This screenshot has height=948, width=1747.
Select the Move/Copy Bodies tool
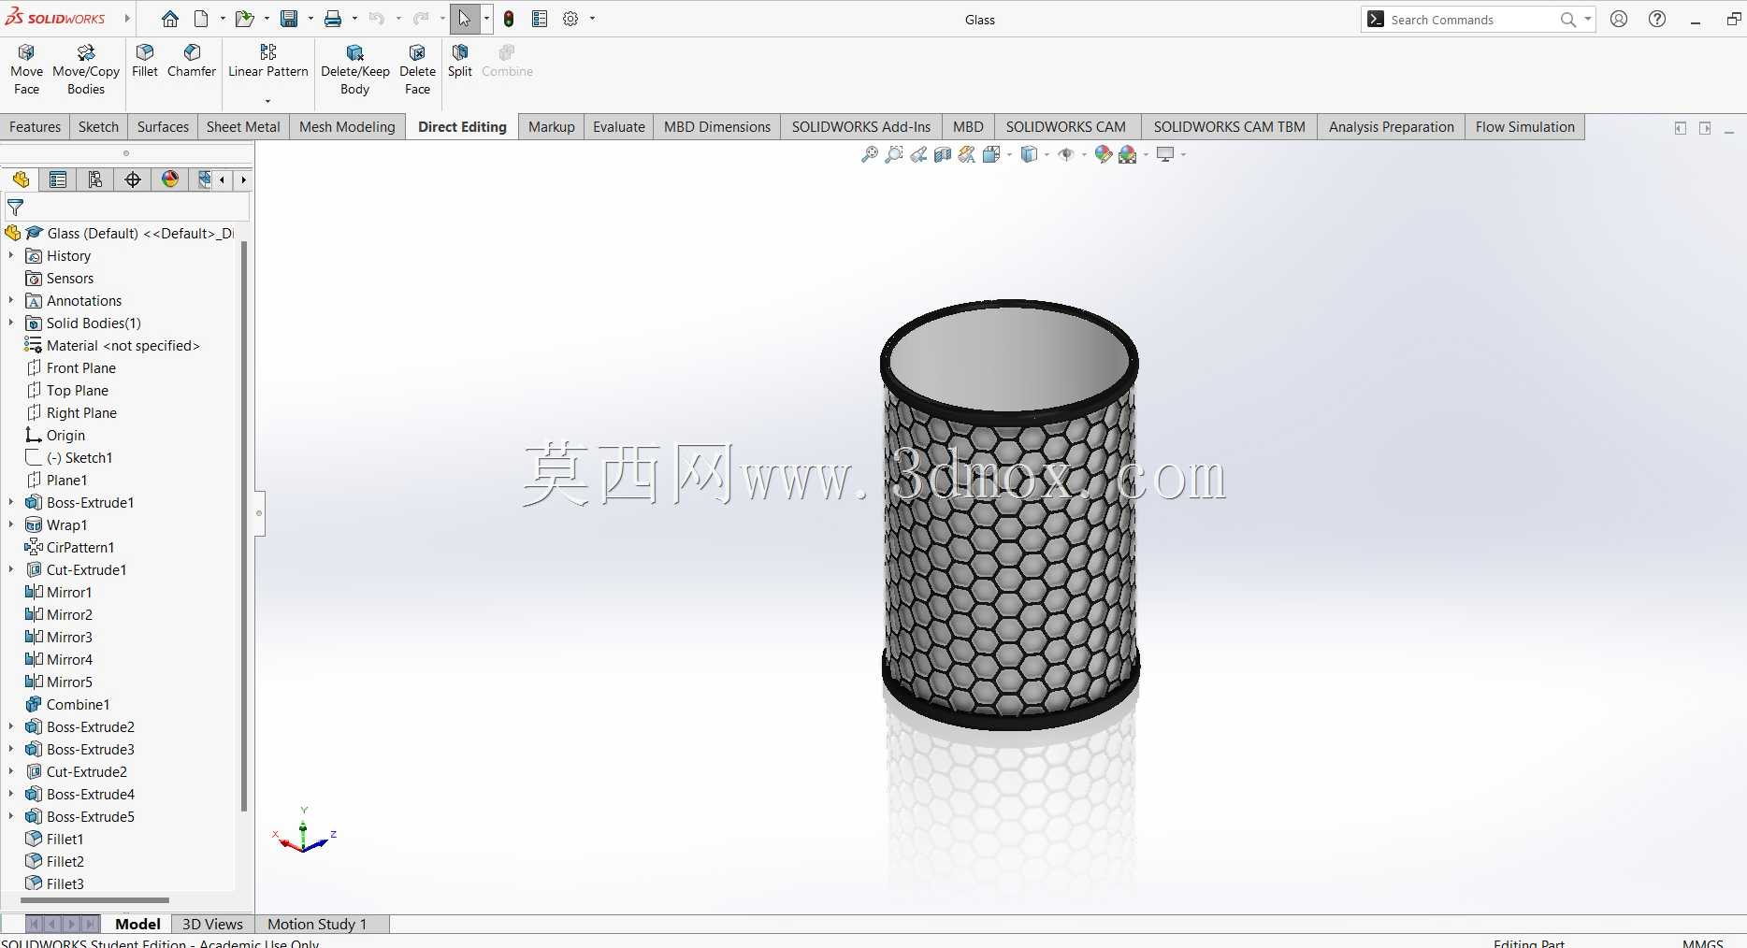(86, 70)
